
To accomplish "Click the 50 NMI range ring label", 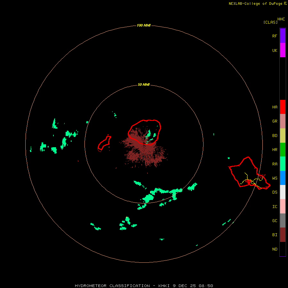I will [x=144, y=84].
